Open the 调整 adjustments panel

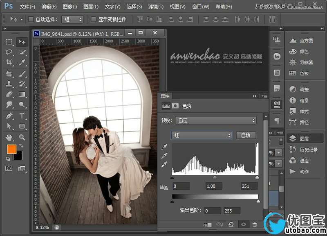point(299,89)
